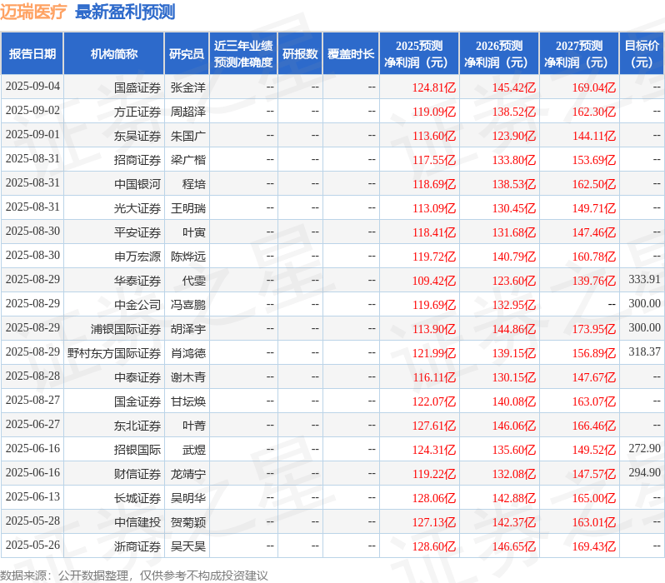The height and width of the screenshot is (583, 665).
Task: Click the 272.90 target price
Action: [x=645, y=449]
